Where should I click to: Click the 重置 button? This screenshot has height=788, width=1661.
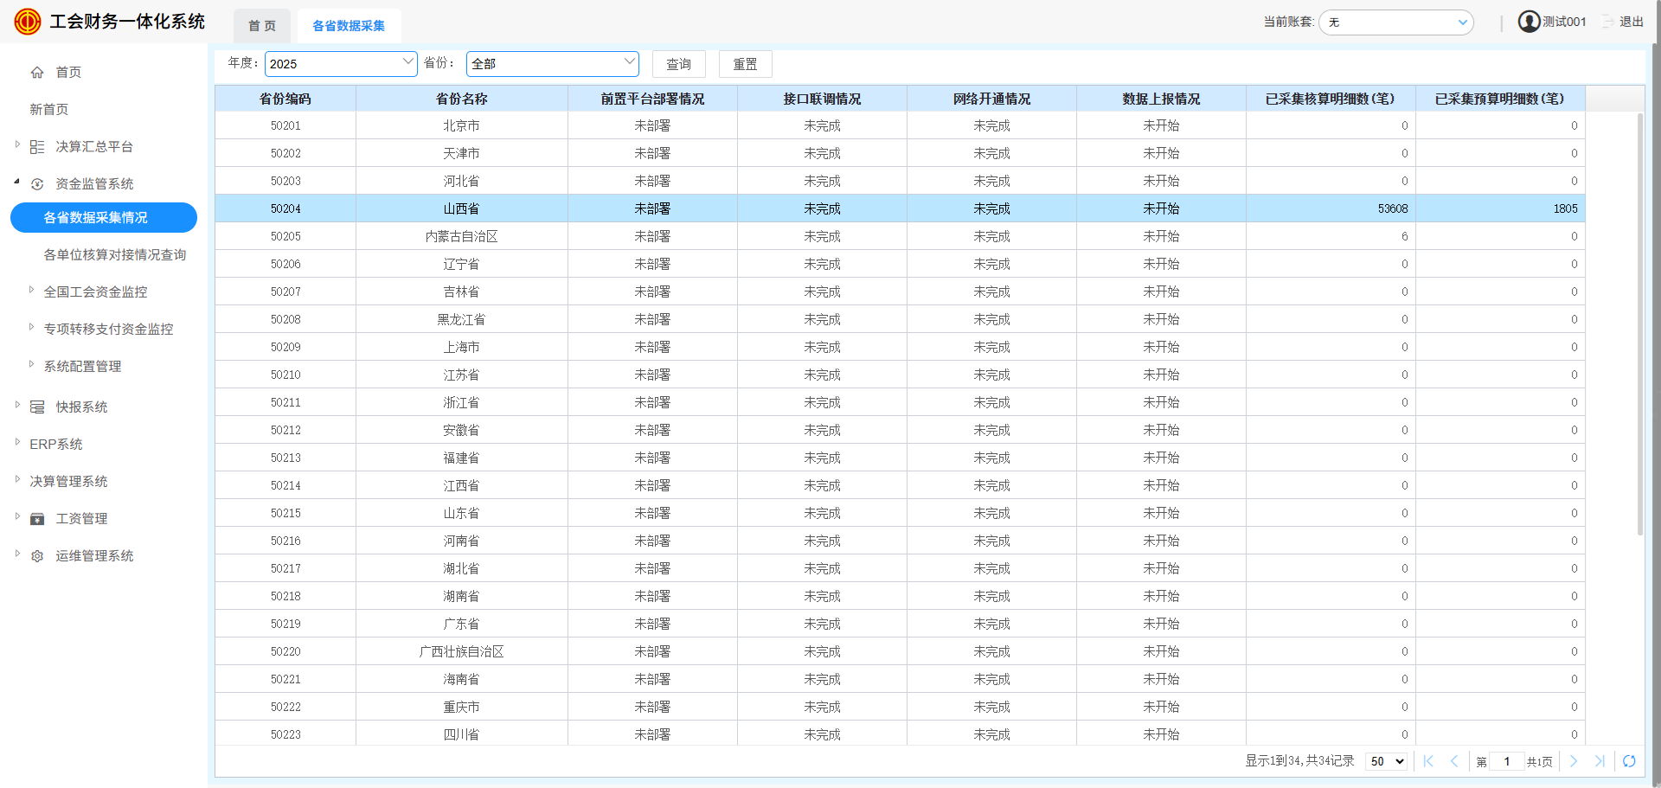[745, 64]
